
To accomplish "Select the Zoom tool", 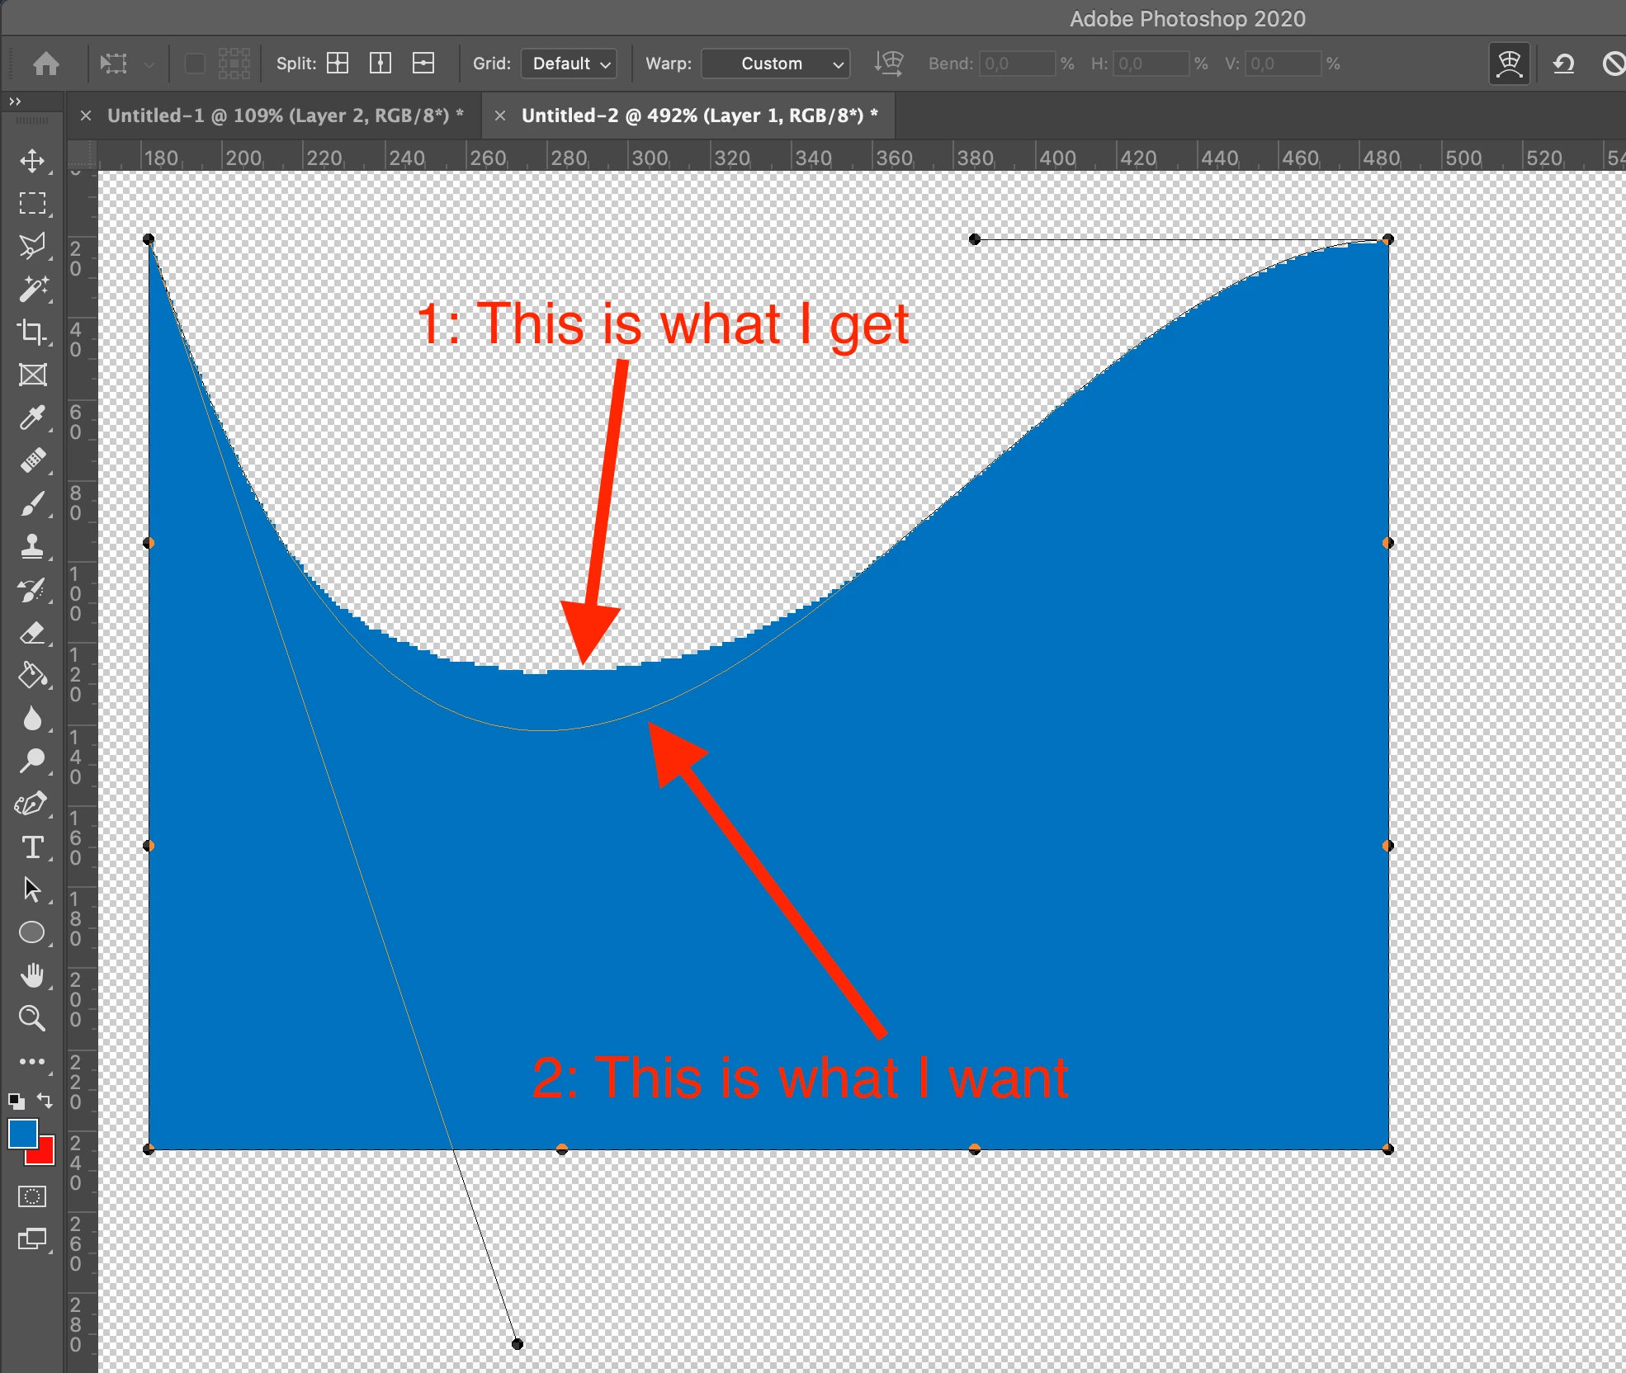I will [32, 1018].
